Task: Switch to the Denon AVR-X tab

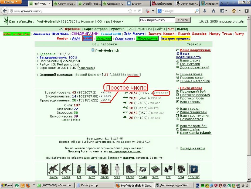Action: (x=187, y=4)
